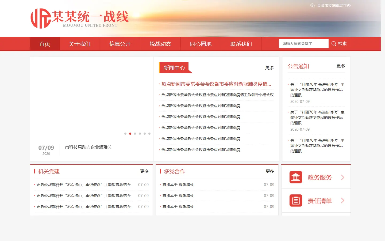
Task: Click the 07/09 carousel date
Action: pos(46,148)
